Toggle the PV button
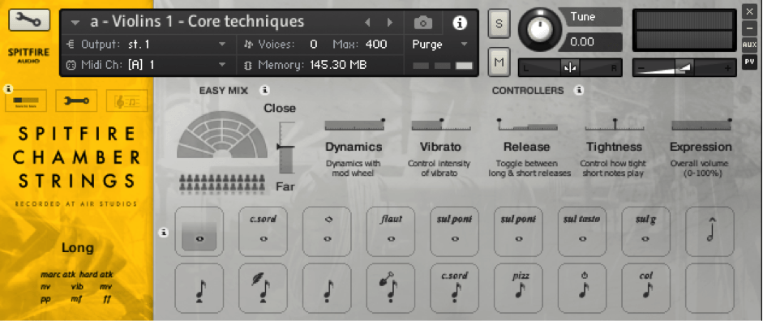This screenshot has height=321, width=763. tap(749, 62)
